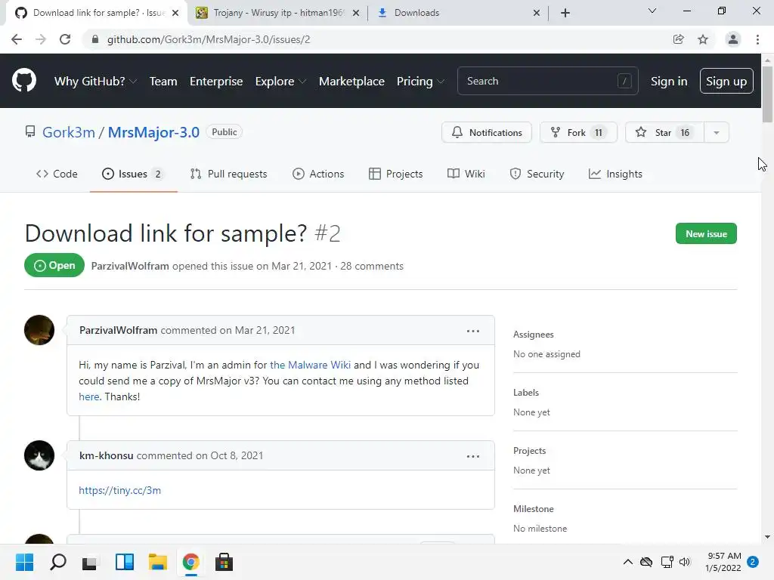The height and width of the screenshot is (580, 774).
Task: Follow the 'here' contact link
Action: point(89,396)
